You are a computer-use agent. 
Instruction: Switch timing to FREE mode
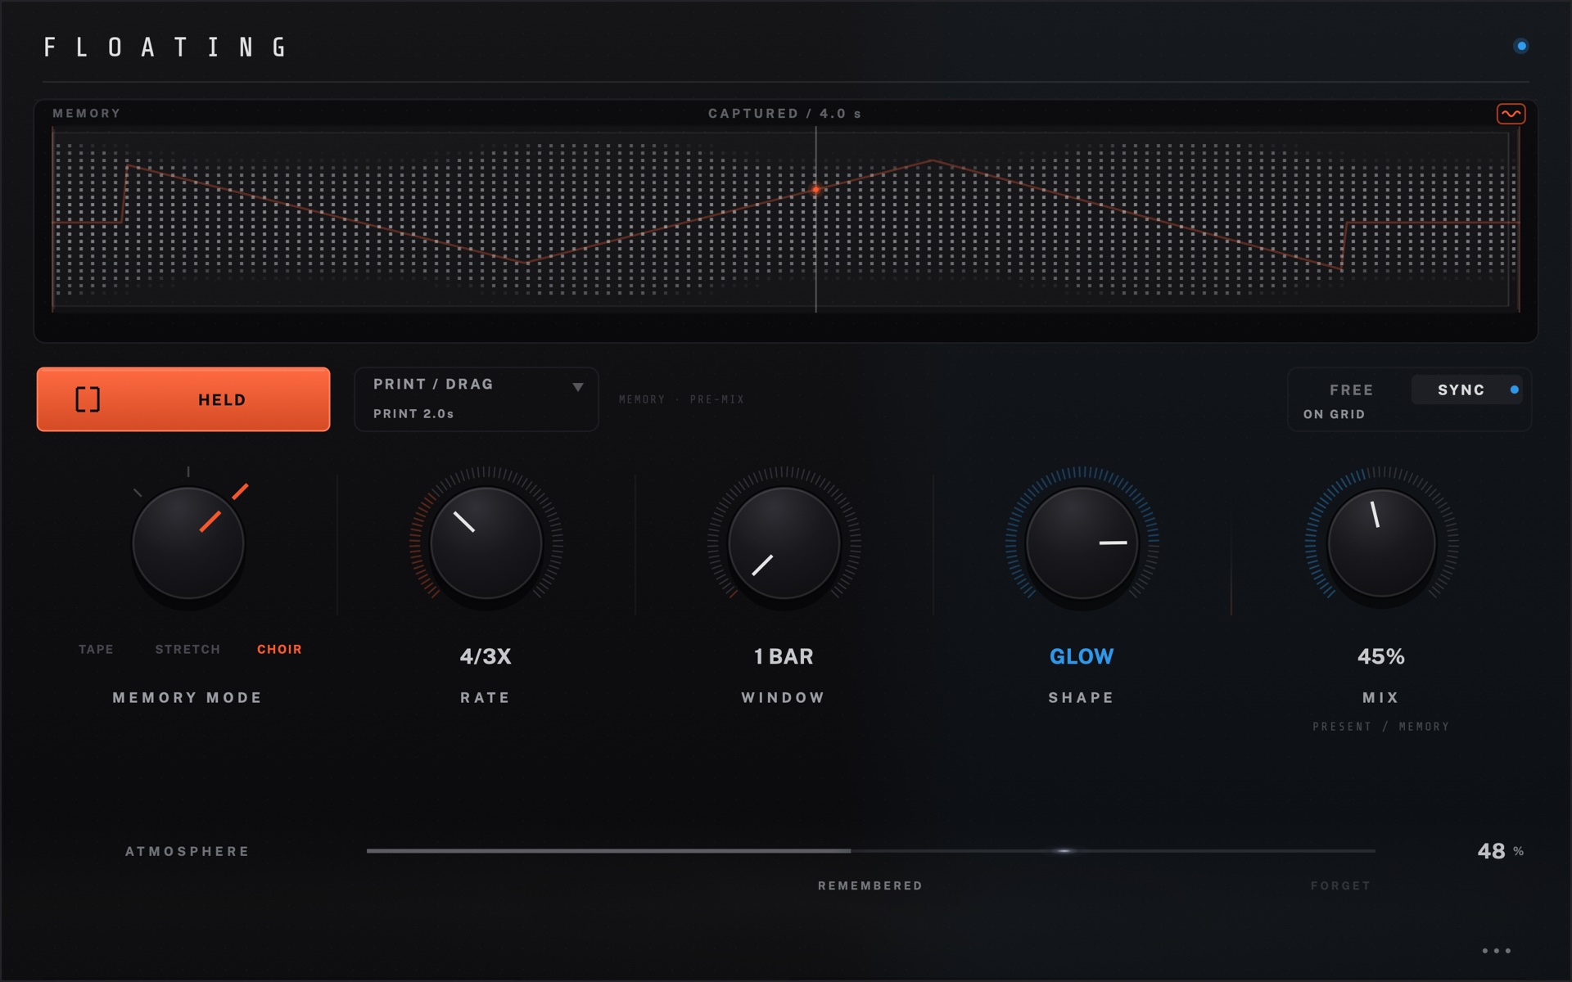point(1351,390)
